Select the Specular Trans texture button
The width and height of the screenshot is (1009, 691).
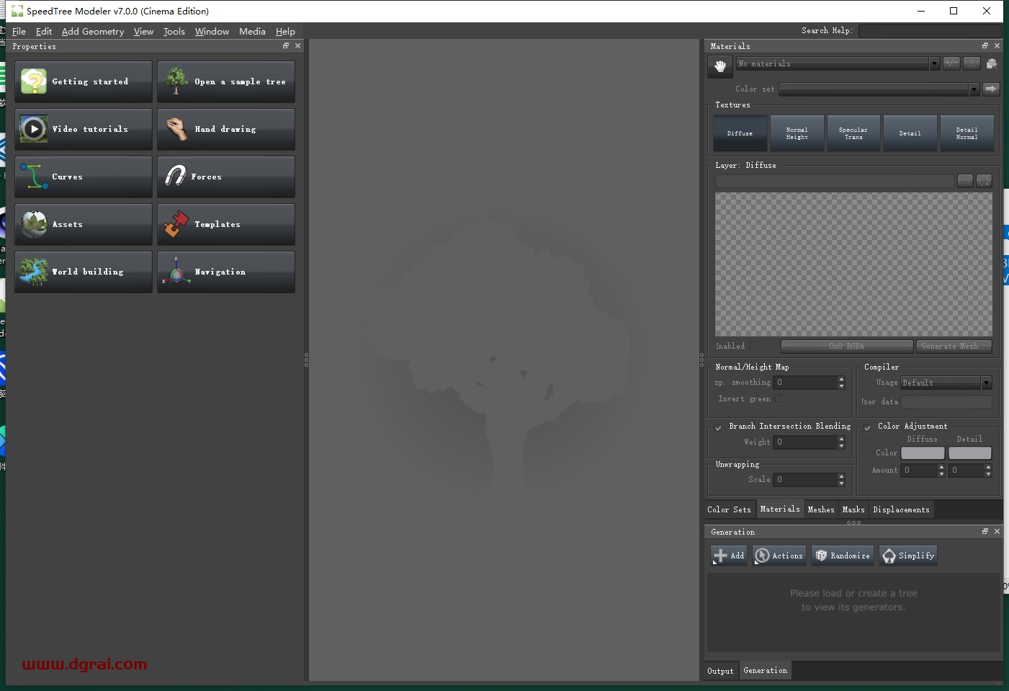[x=853, y=133]
